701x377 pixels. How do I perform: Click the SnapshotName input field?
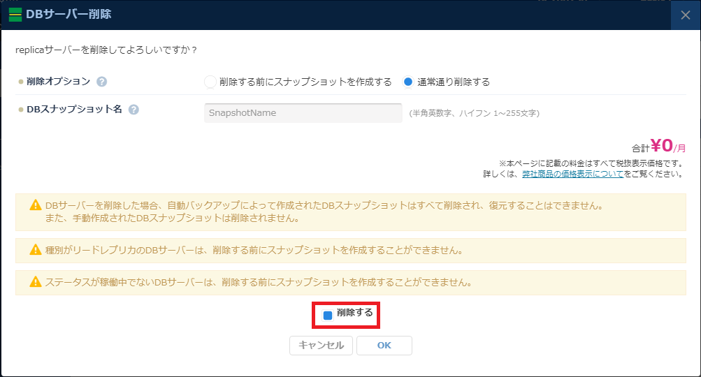tap(303, 113)
